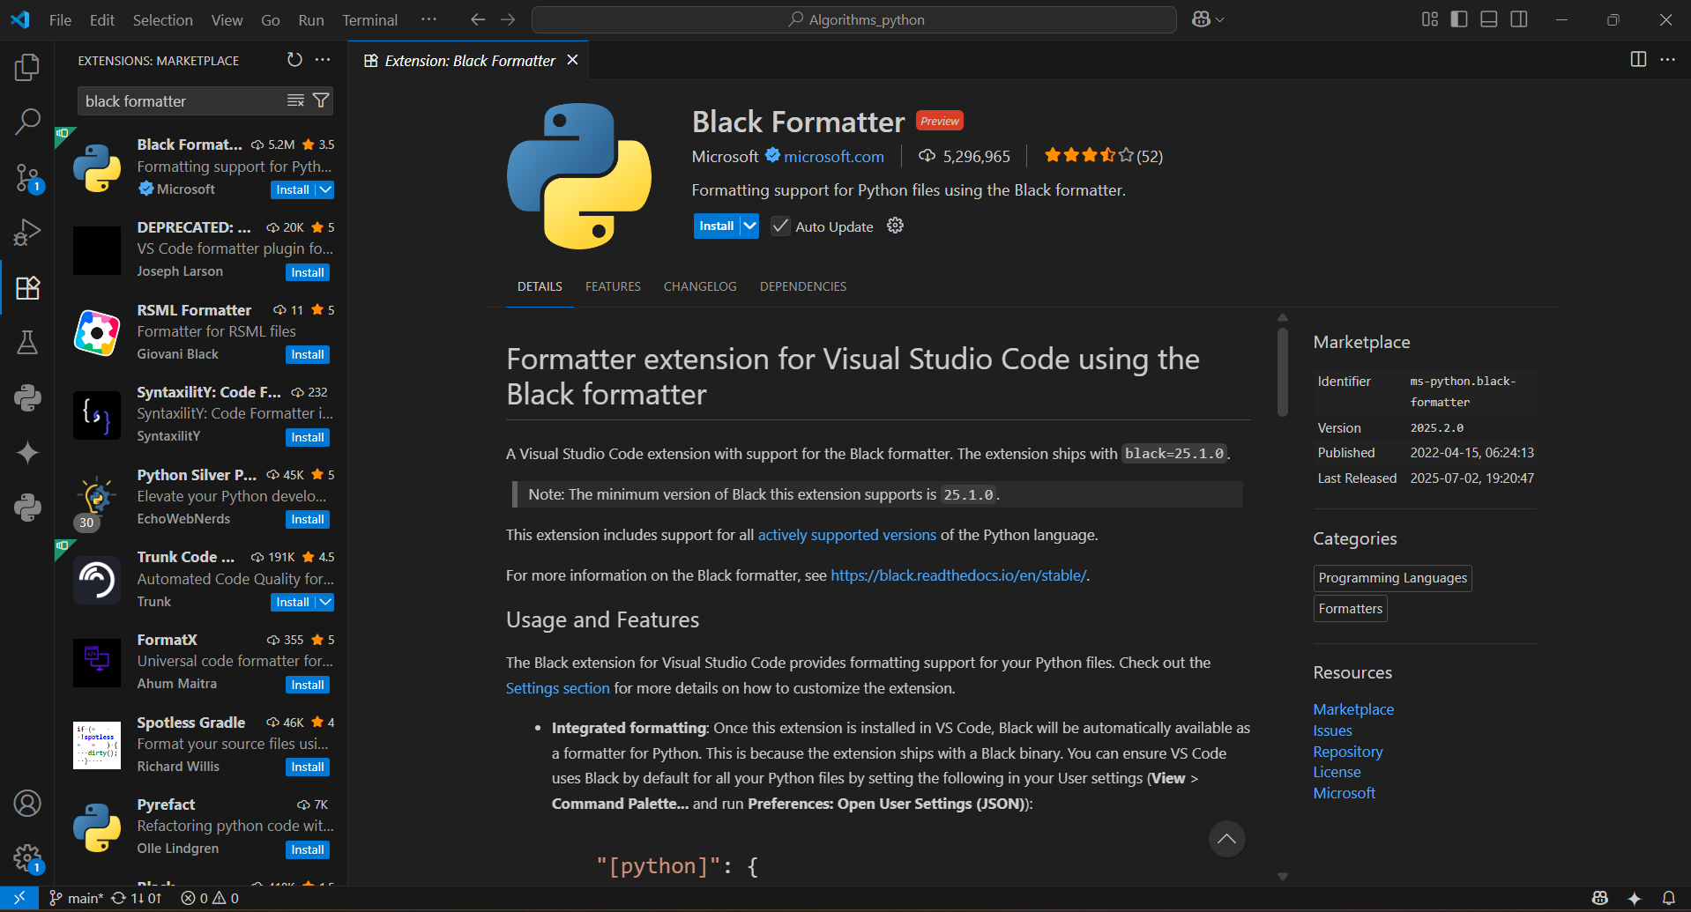Select Pyrefact extension in list
1691x912 pixels.
[203, 827]
